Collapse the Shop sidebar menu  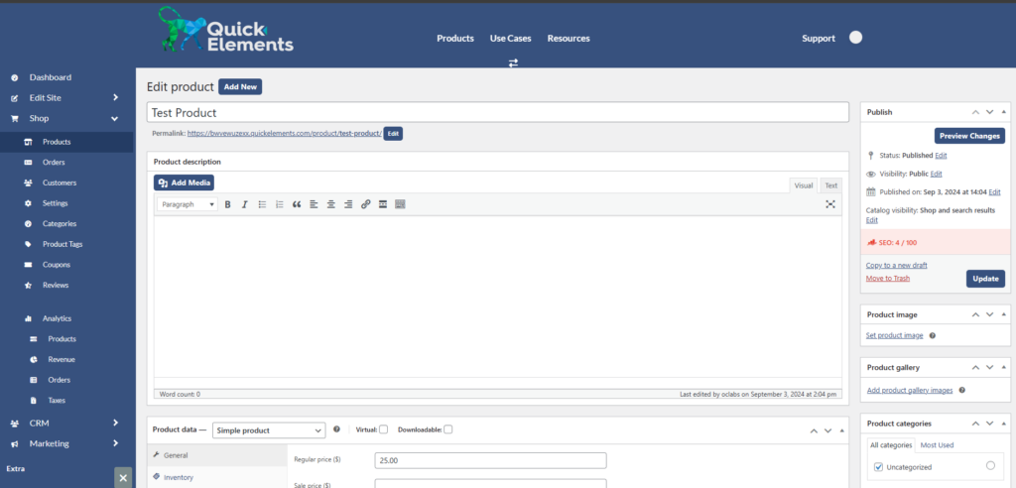click(x=115, y=119)
